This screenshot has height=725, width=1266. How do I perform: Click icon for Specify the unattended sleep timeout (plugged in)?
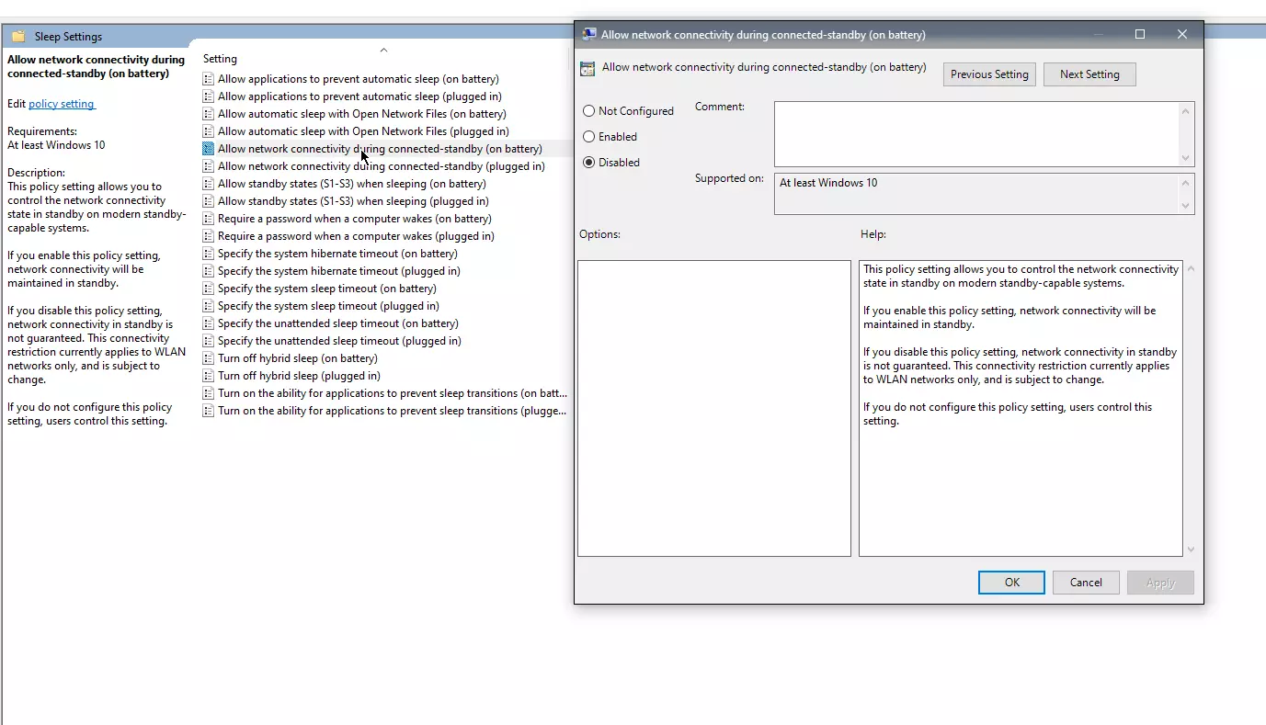point(209,341)
